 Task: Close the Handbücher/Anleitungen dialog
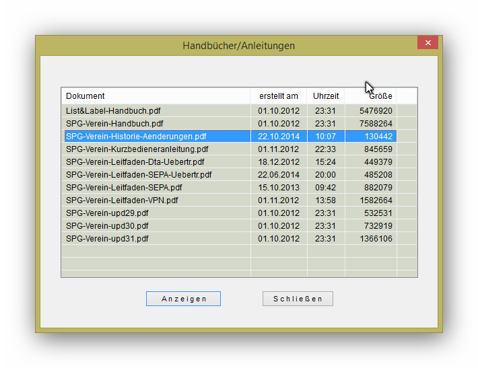coord(428,43)
